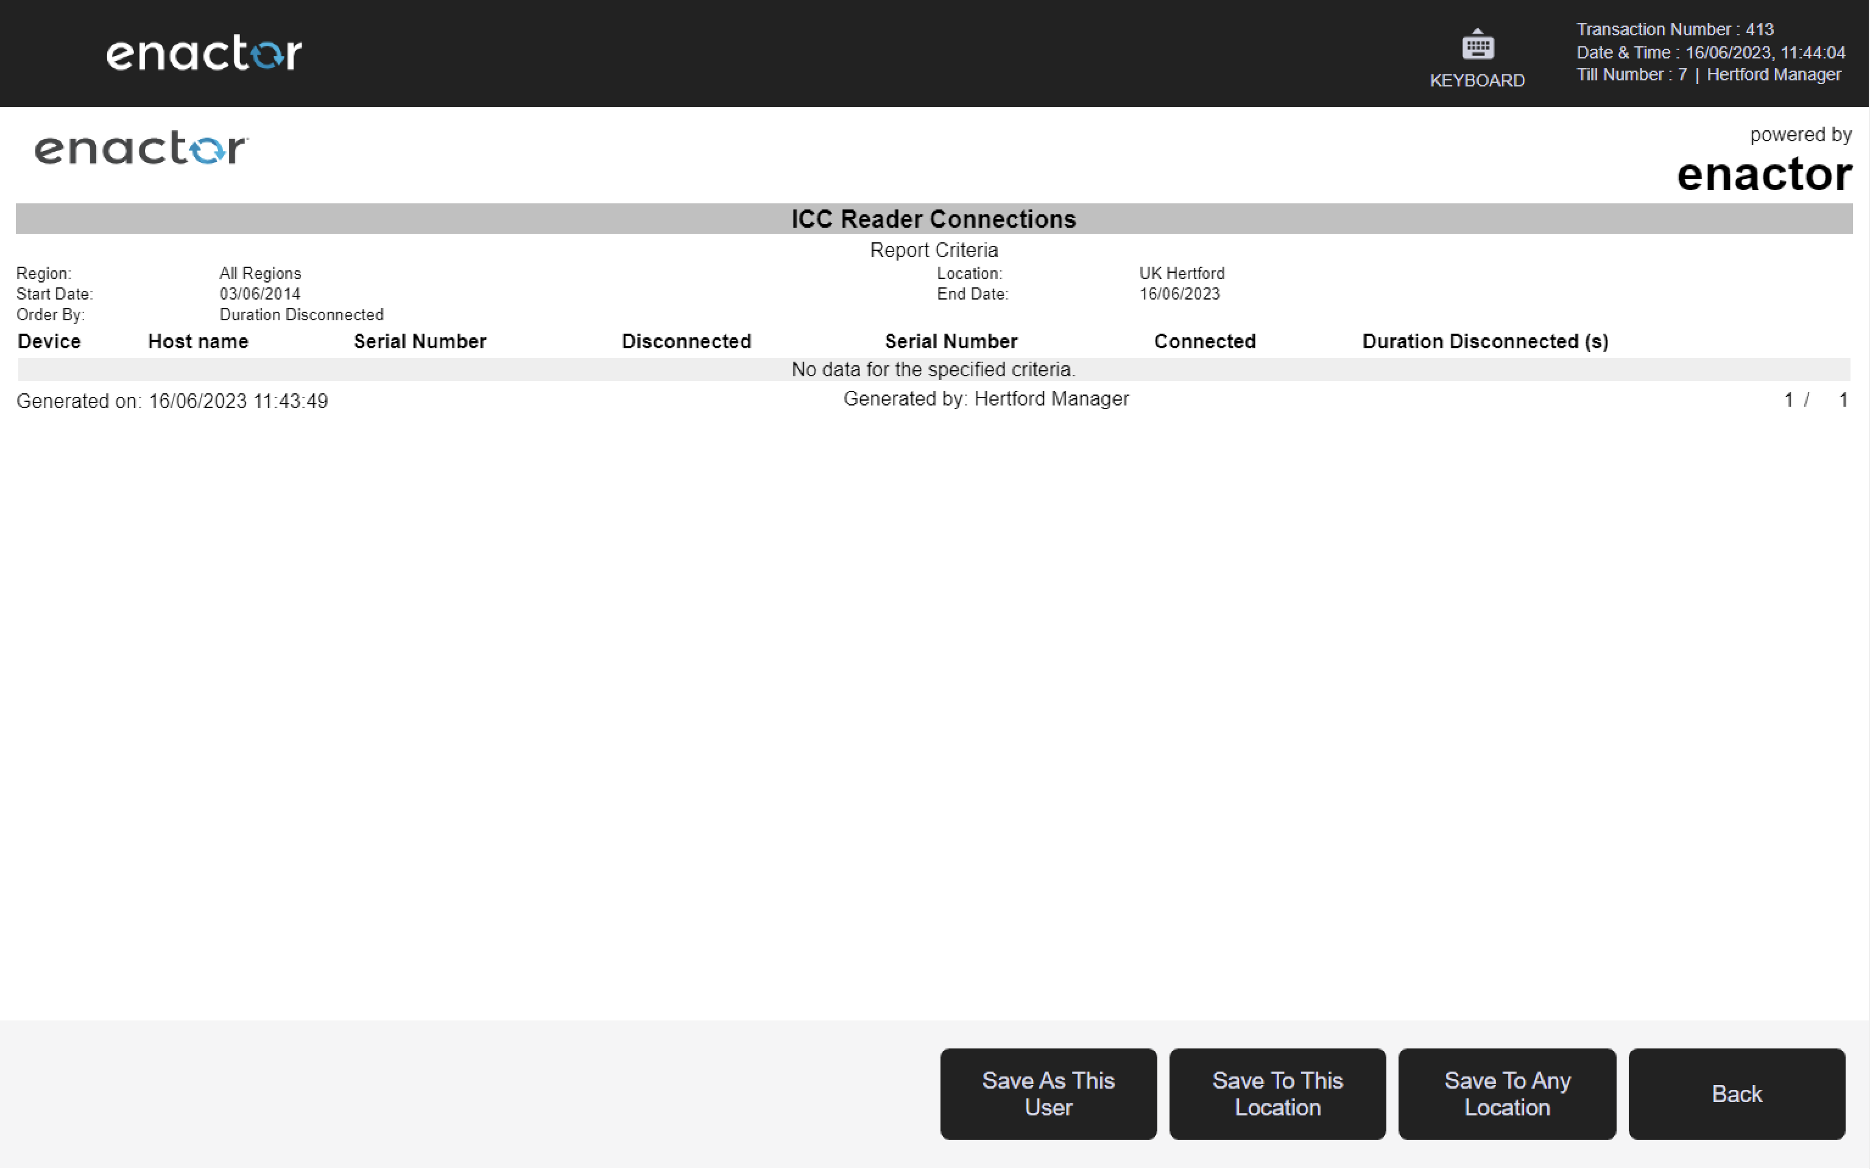This screenshot has height=1169, width=1870.
Task: Click the enactor logo in the top bar
Action: pos(204,52)
